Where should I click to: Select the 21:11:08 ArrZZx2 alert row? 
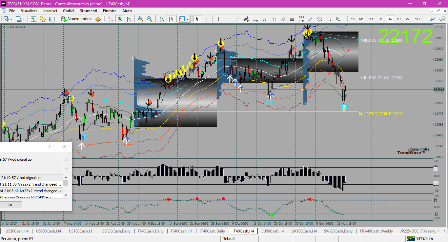tap(31, 184)
